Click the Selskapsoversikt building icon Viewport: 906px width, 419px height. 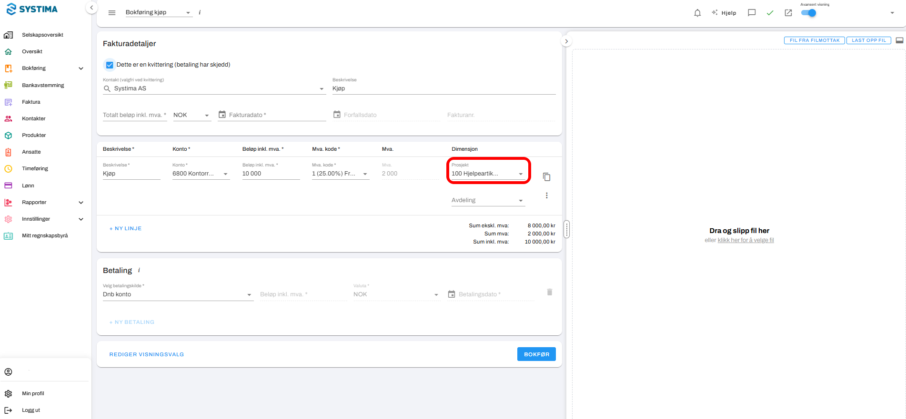pos(8,35)
